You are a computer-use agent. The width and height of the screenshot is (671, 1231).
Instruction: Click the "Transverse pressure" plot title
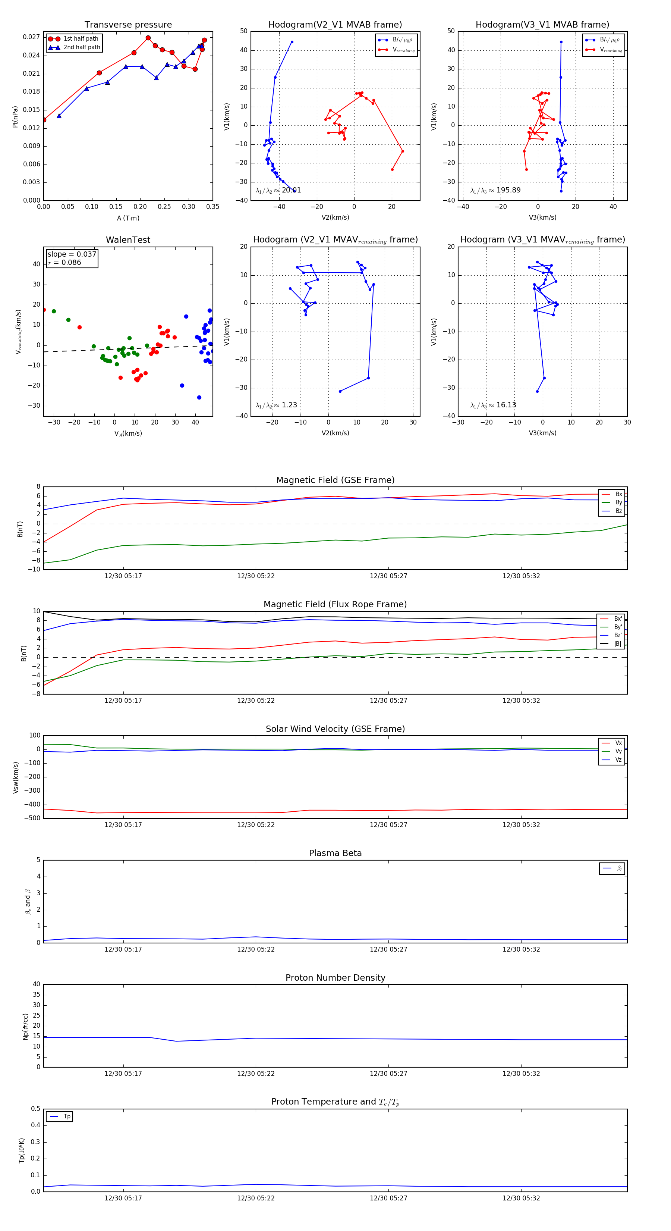point(128,25)
